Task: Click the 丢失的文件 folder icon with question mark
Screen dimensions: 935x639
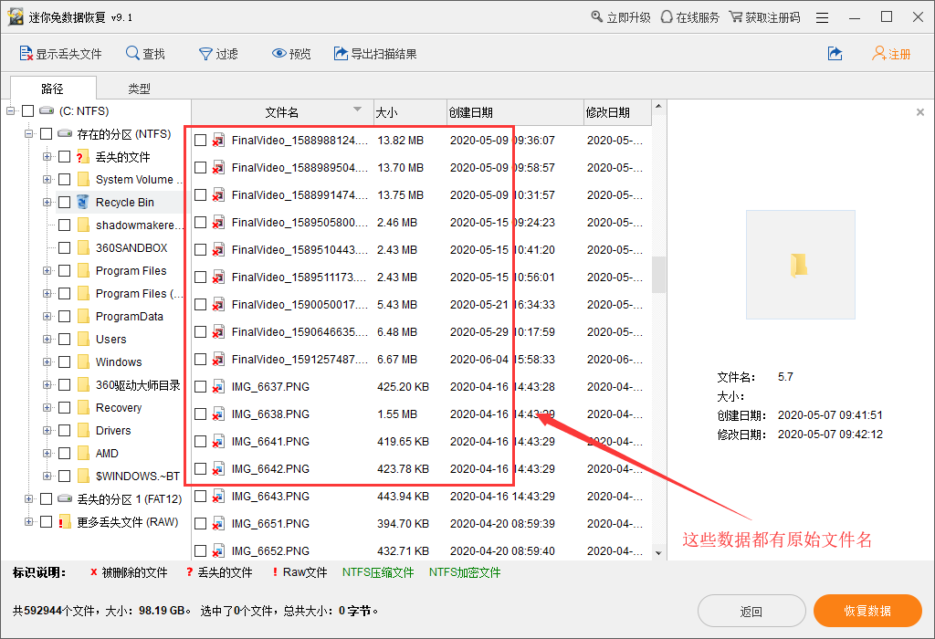Action: pos(83,157)
